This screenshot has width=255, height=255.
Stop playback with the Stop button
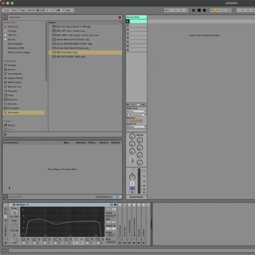pyautogui.click(x=199, y=10)
